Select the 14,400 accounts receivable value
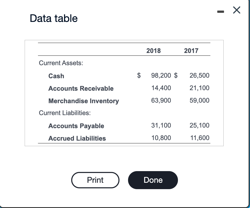This screenshot has width=250, height=208. pos(161,88)
